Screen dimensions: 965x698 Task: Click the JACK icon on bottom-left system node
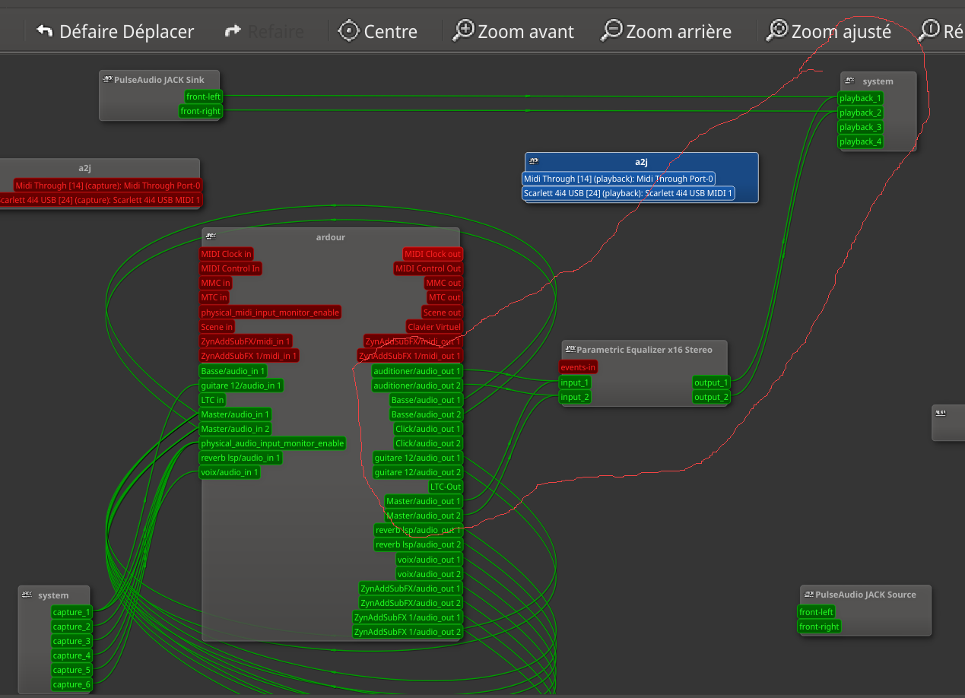coord(27,595)
